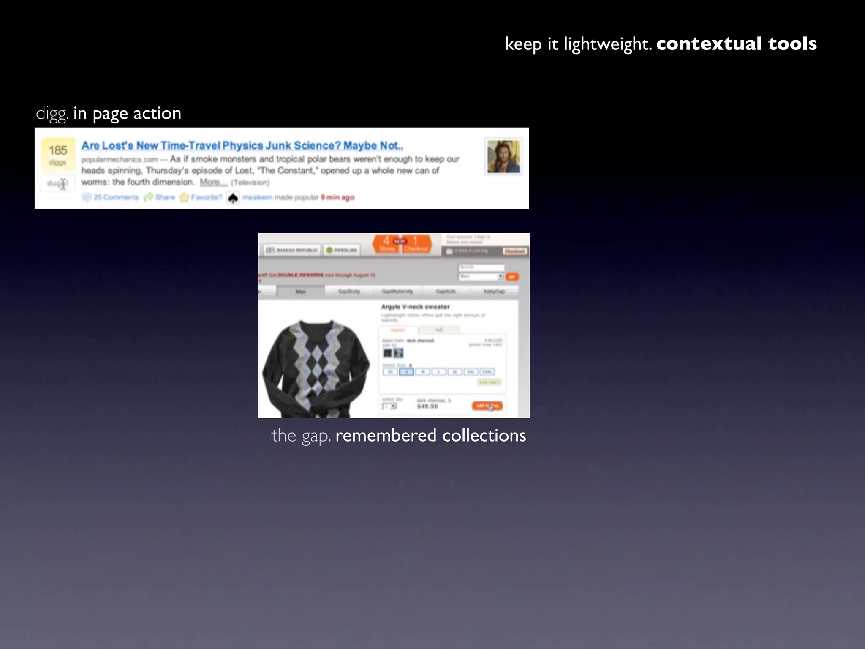Click the dugg! button under the count
Viewport: 865px width, 649px height.
pyautogui.click(x=58, y=183)
